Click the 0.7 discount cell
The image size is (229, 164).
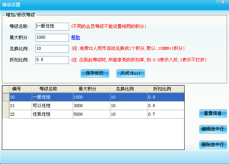[x=166, y=114]
